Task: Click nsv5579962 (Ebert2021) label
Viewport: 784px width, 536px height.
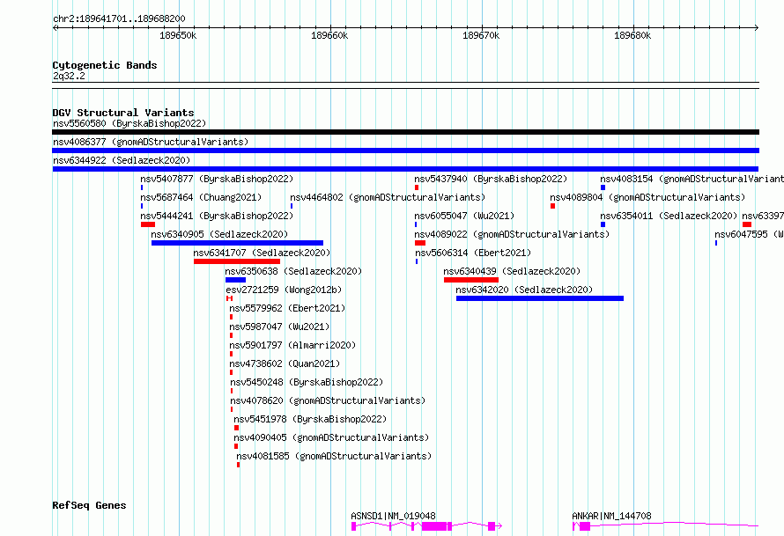Action: pos(287,308)
